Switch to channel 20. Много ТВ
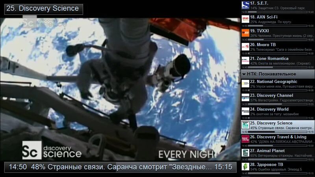Image resolution: width=315 pixels, height=177 pixels. pyautogui.click(x=278, y=48)
